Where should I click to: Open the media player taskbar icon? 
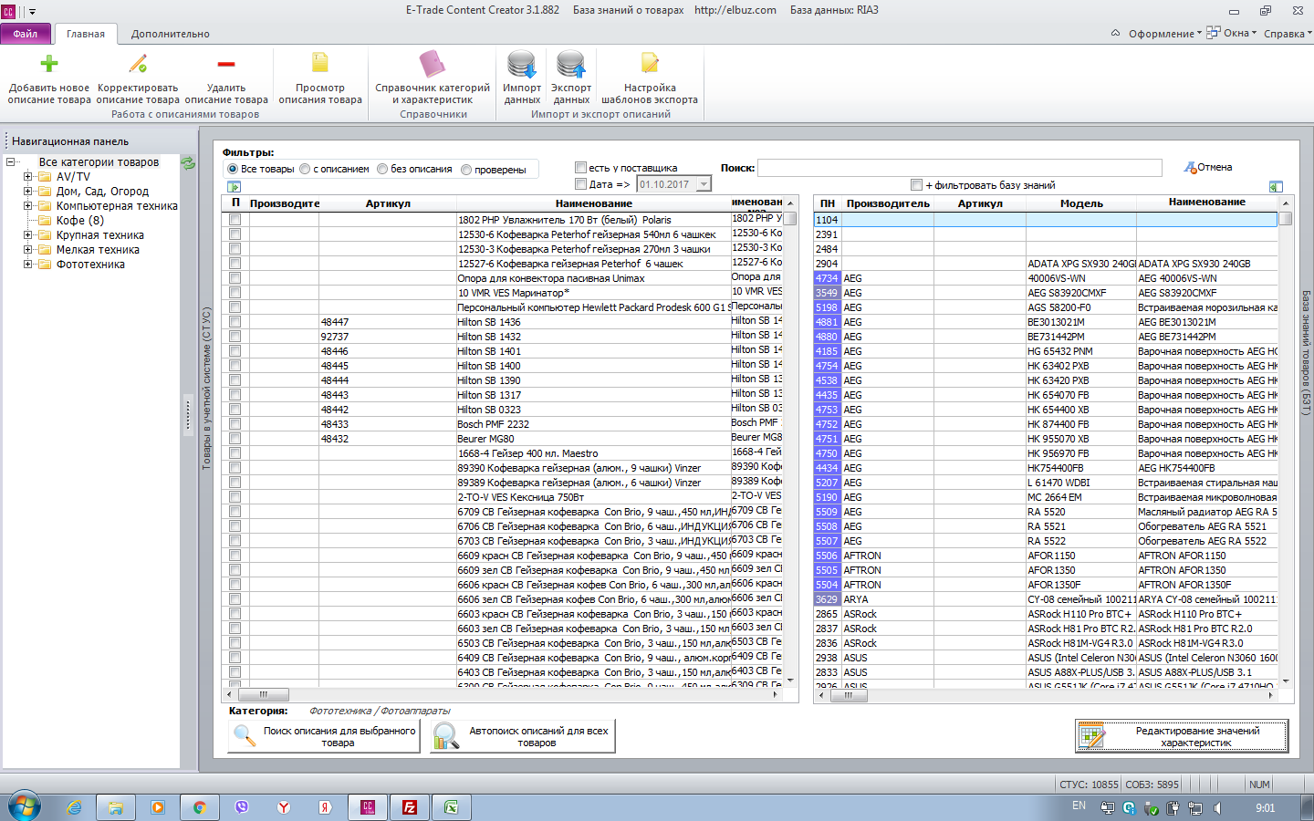tap(158, 807)
